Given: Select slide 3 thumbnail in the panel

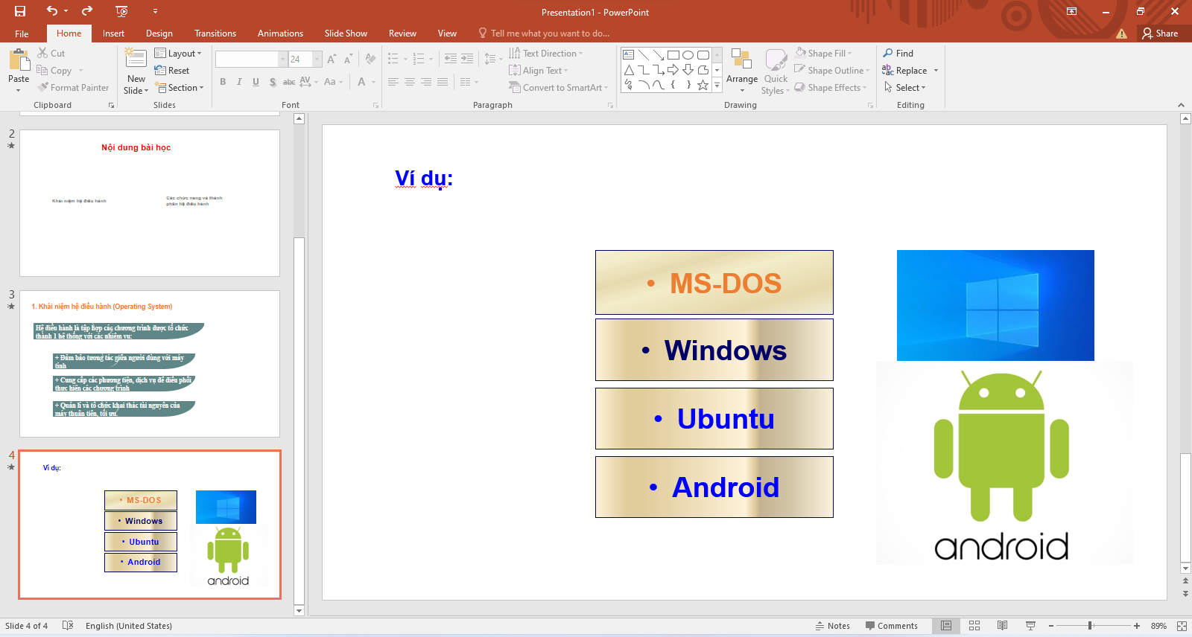Looking at the screenshot, I should 150,364.
